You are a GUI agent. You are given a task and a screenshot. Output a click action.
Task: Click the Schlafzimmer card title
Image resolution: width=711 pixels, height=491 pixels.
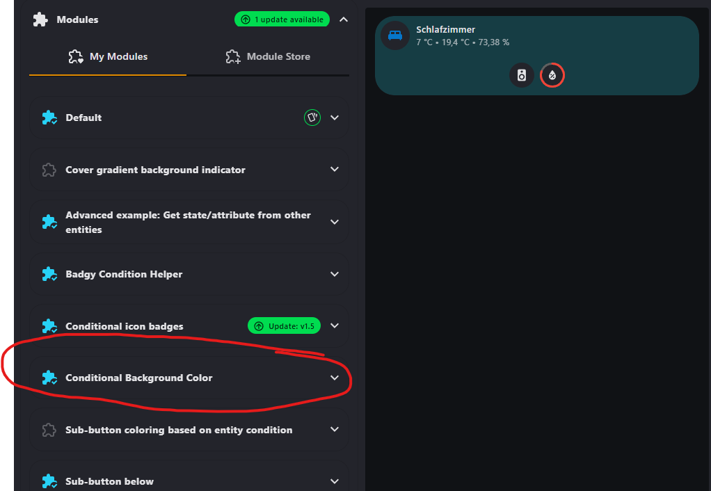[445, 29]
